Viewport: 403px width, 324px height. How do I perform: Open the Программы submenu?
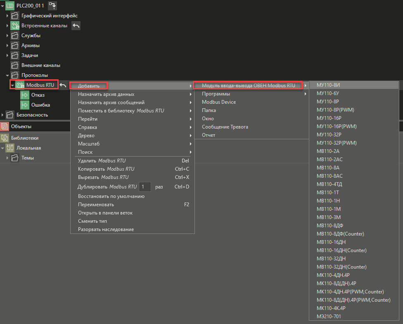[251, 93]
